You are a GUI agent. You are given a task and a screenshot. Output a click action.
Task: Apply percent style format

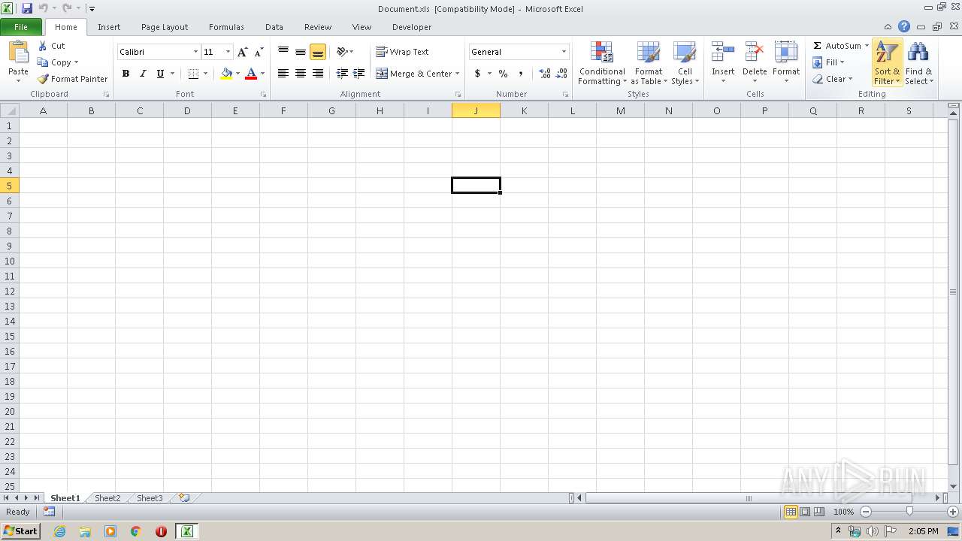[503, 74]
